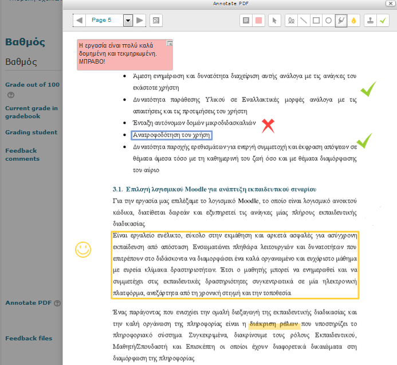Image resolution: width=397 pixels, height=365 pixels.
Task: Select the green tick beside first bullet
Action: point(368,89)
